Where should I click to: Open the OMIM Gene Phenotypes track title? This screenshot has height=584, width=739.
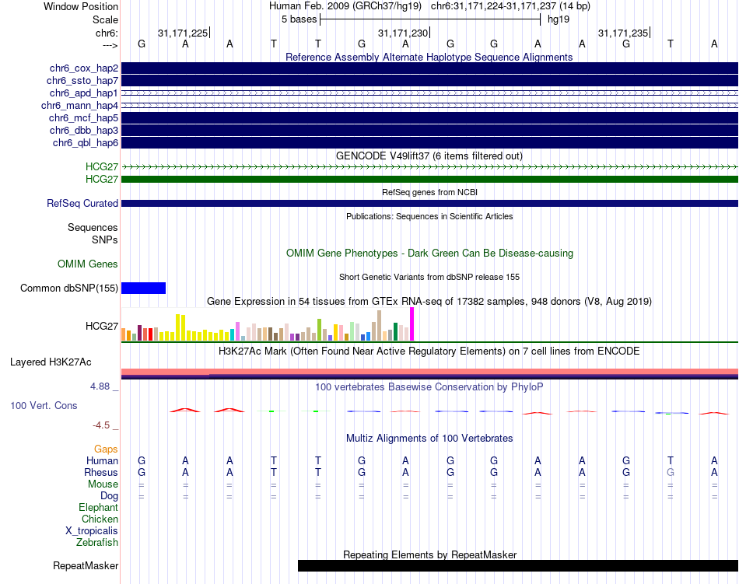coord(429,253)
